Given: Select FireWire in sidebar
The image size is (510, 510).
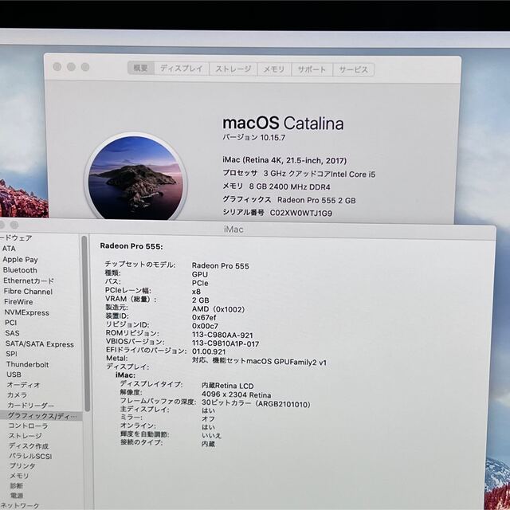Looking at the screenshot, I should (x=18, y=302).
